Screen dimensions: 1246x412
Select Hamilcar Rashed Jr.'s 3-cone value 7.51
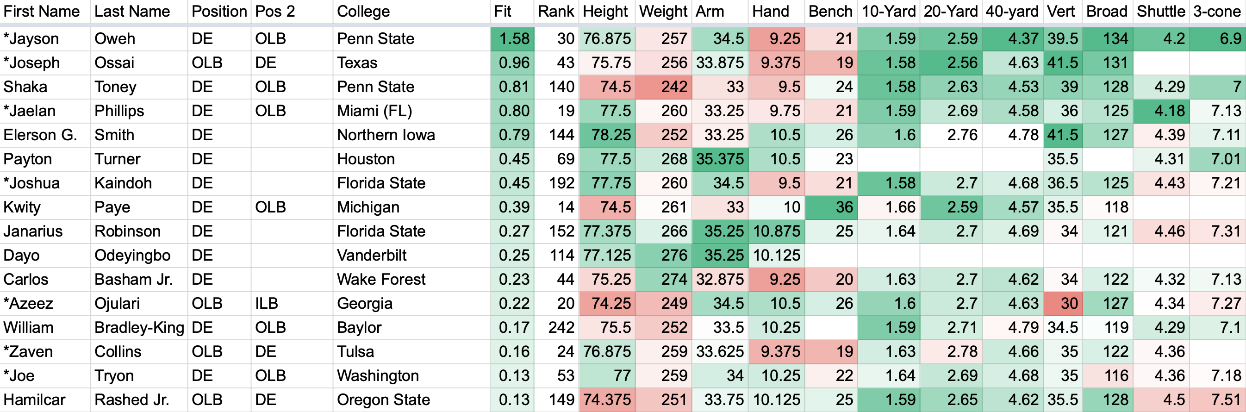pos(1217,400)
